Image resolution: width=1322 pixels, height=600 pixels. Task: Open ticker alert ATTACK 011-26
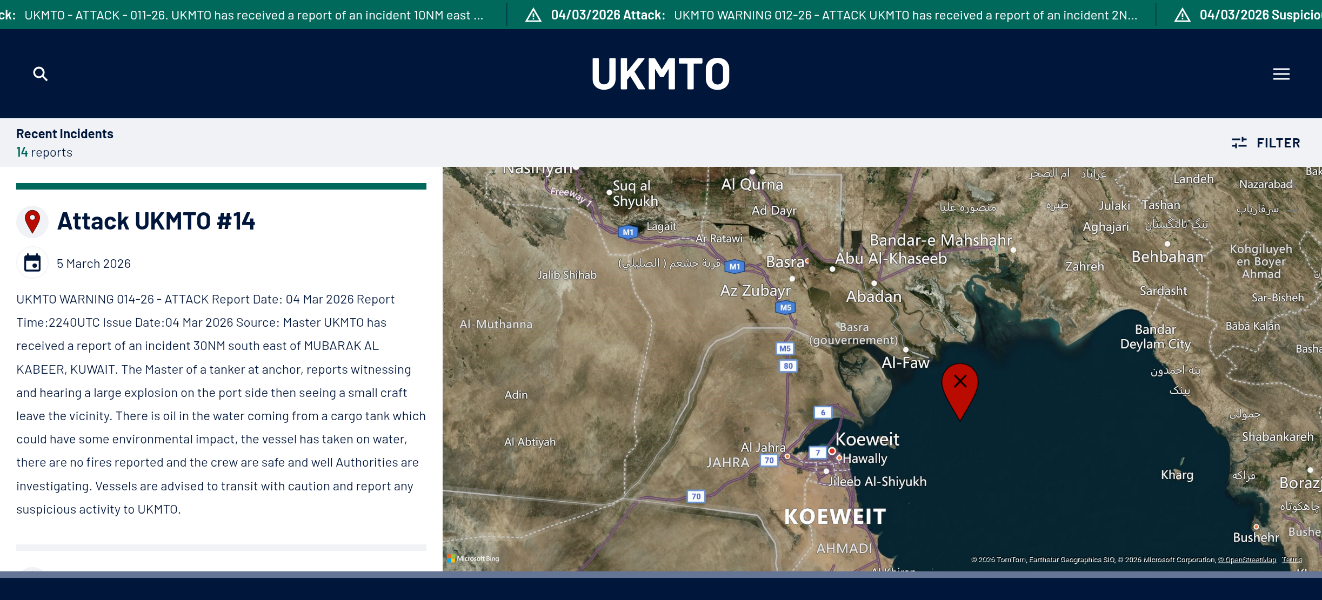[x=254, y=15]
